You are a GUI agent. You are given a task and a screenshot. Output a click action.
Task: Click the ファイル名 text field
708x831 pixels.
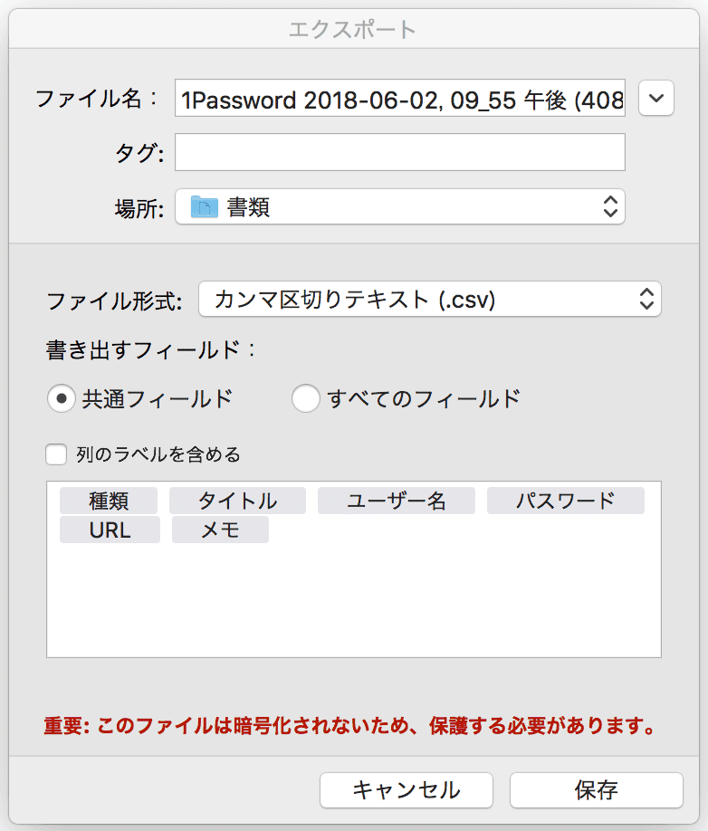click(x=399, y=100)
